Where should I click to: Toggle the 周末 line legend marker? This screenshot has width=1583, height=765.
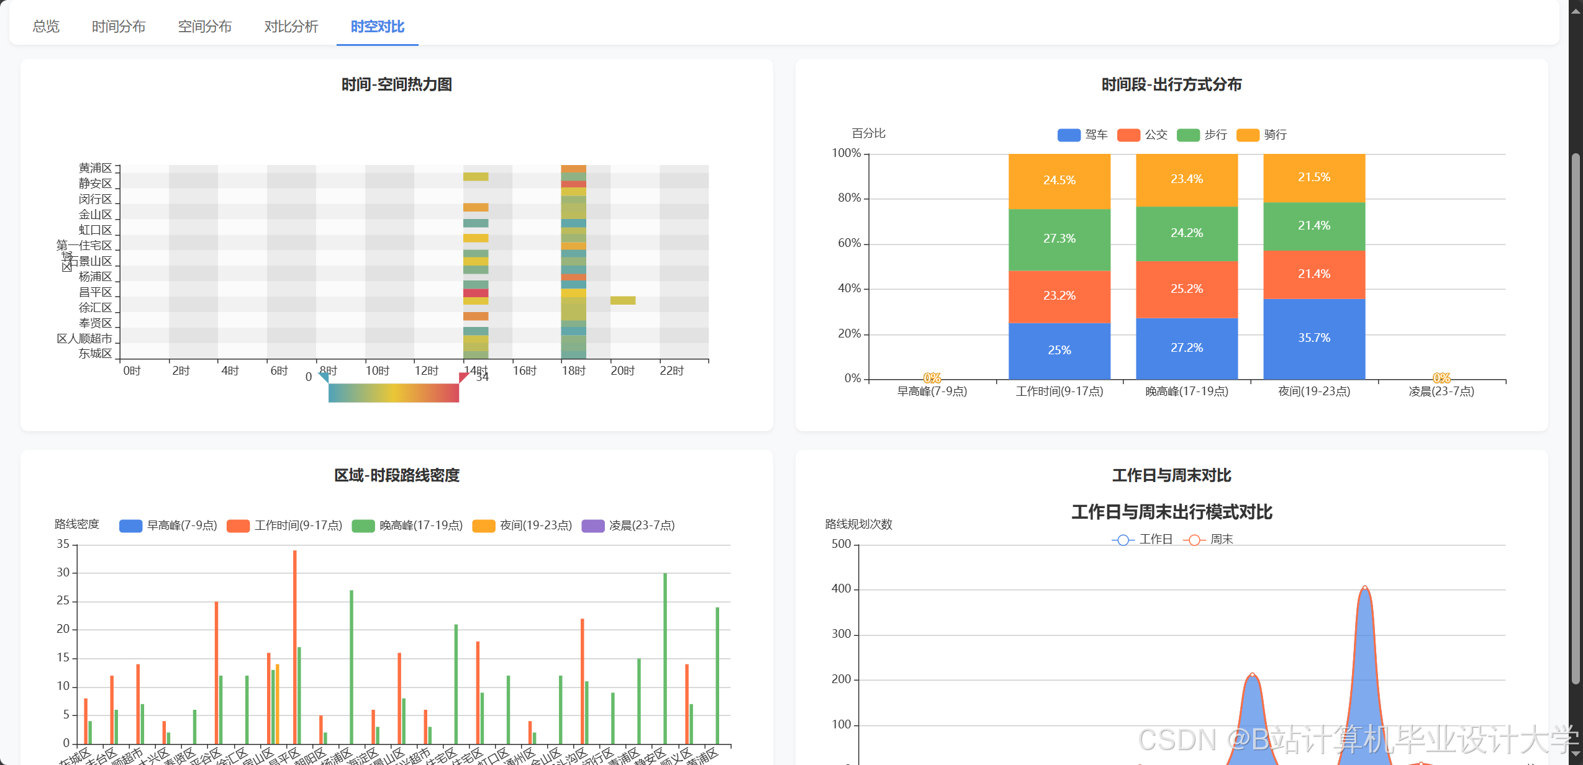pos(1194,540)
